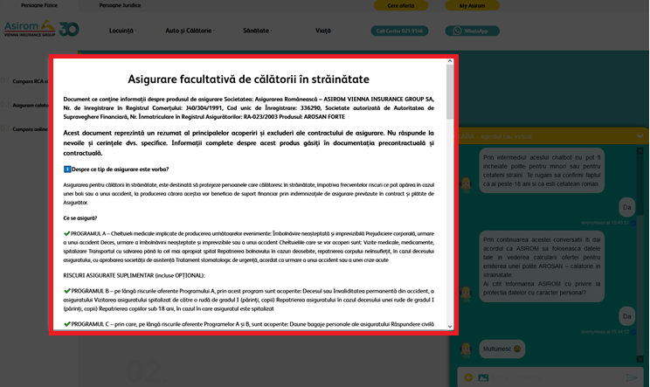650x387 pixels.
Task: Click the 'Da' reply sent at 10:44:12
Action: [626, 316]
